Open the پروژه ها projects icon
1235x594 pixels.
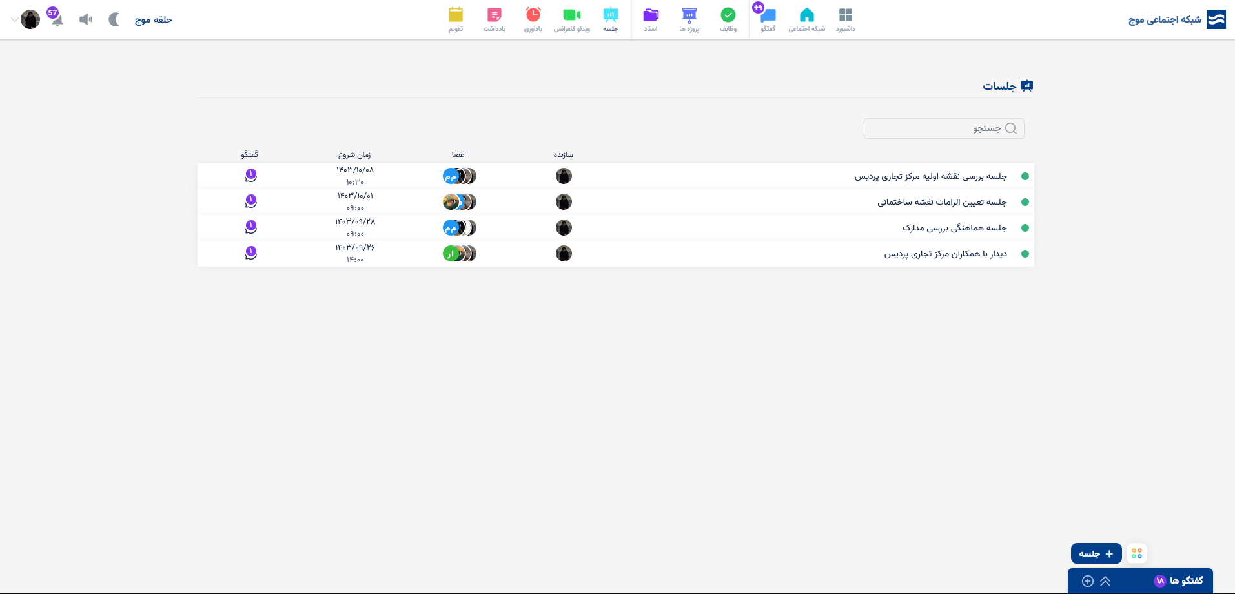[689, 15]
